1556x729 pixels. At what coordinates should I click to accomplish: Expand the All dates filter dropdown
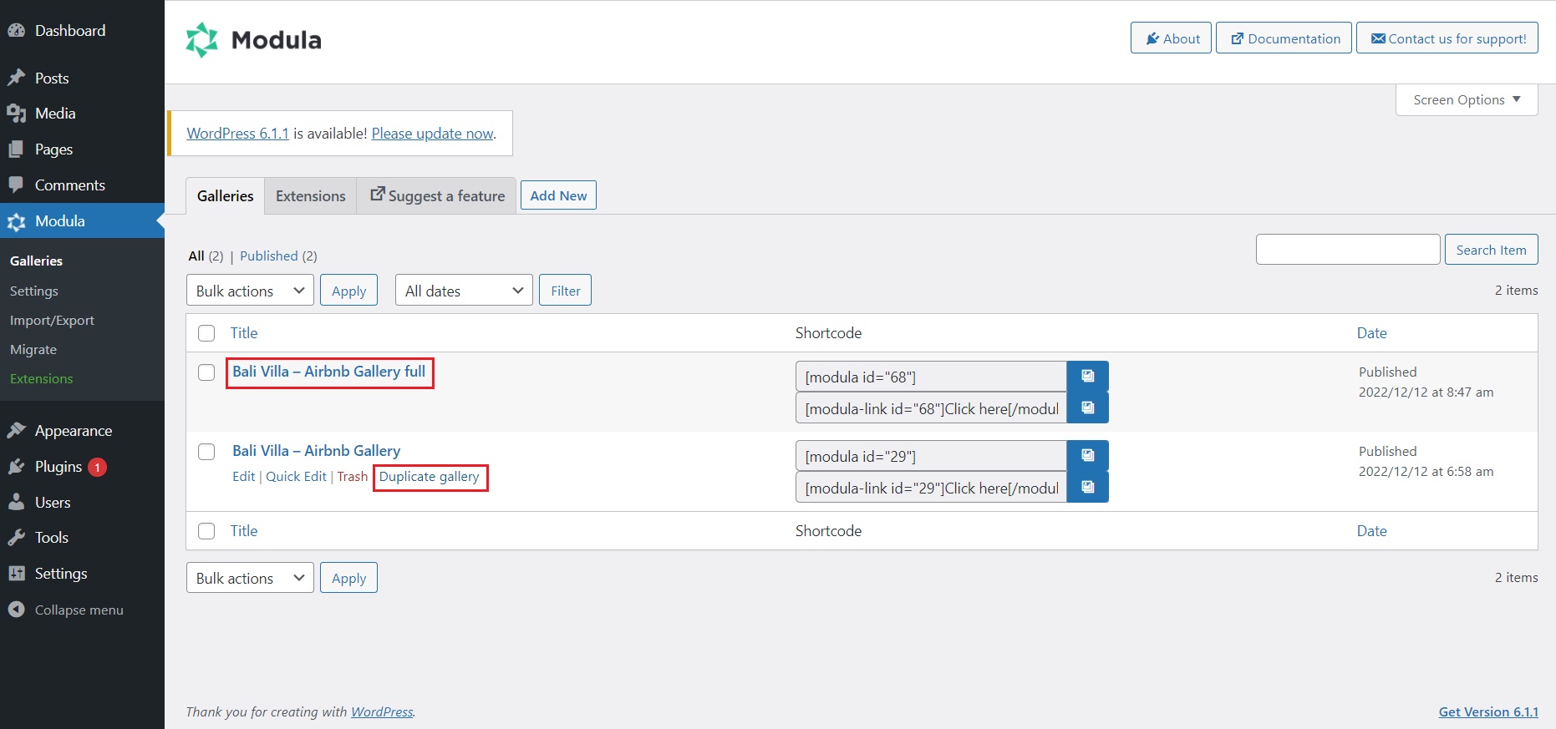coord(464,291)
